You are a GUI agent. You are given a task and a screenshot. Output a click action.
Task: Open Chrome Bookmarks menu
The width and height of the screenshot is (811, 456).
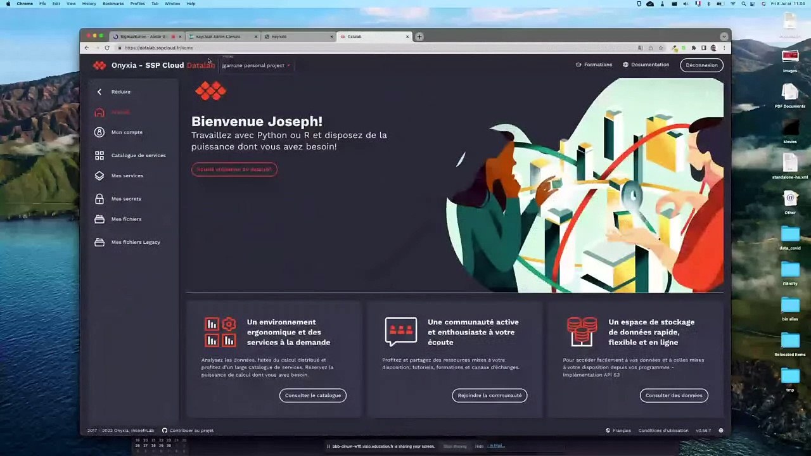(x=113, y=4)
